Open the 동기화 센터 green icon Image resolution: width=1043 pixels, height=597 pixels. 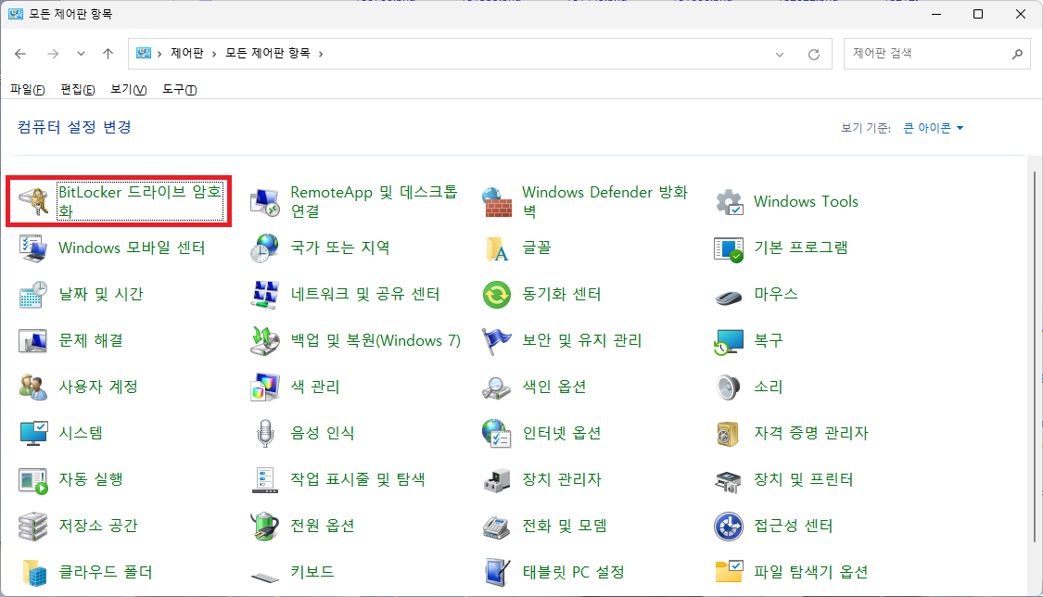(497, 295)
